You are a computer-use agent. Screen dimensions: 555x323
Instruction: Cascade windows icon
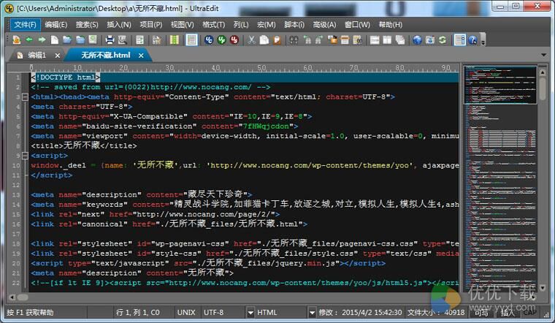click(x=400, y=39)
